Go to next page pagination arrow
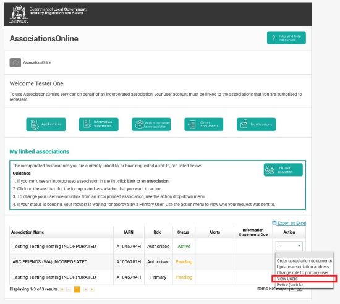The image size is (340, 304). click(x=85, y=289)
